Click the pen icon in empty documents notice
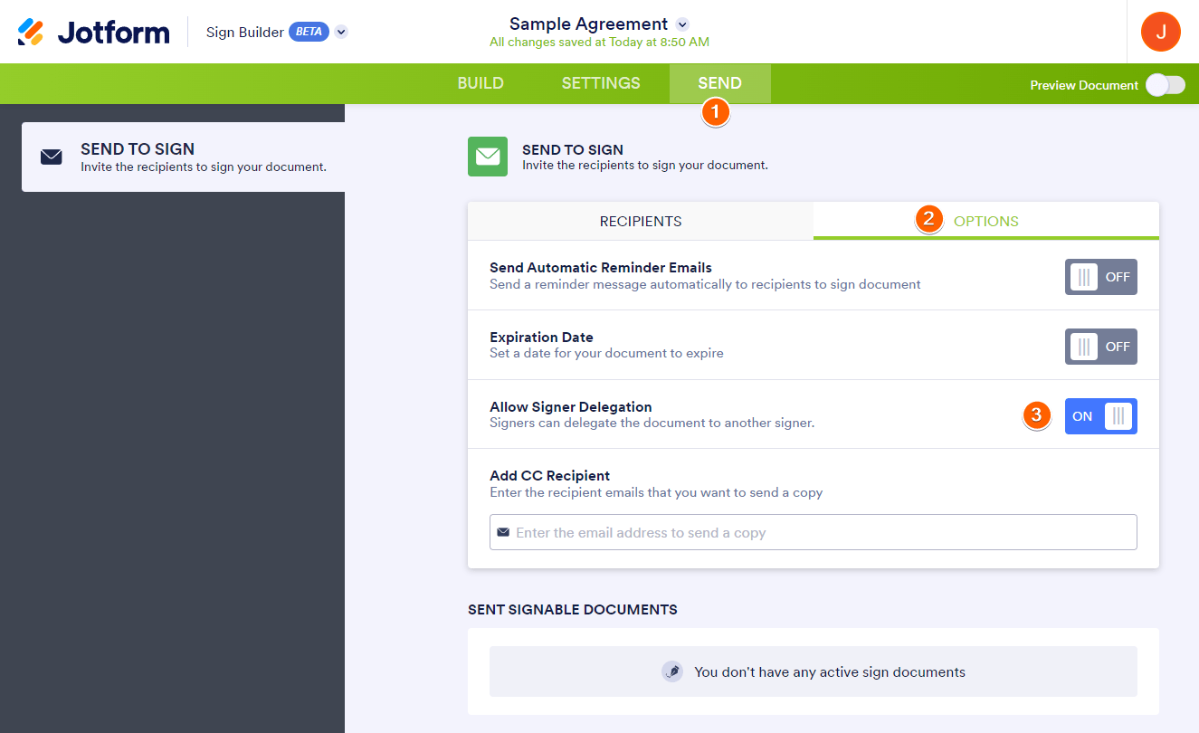1199x733 pixels. click(671, 671)
